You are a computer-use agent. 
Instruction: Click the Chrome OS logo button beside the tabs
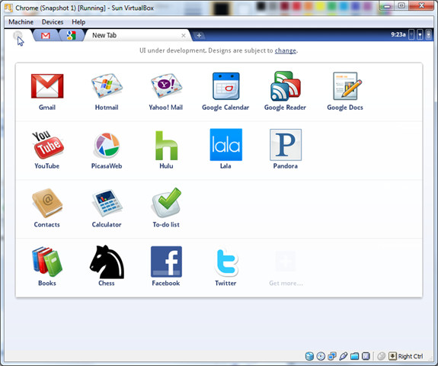[x=18, y=35]
